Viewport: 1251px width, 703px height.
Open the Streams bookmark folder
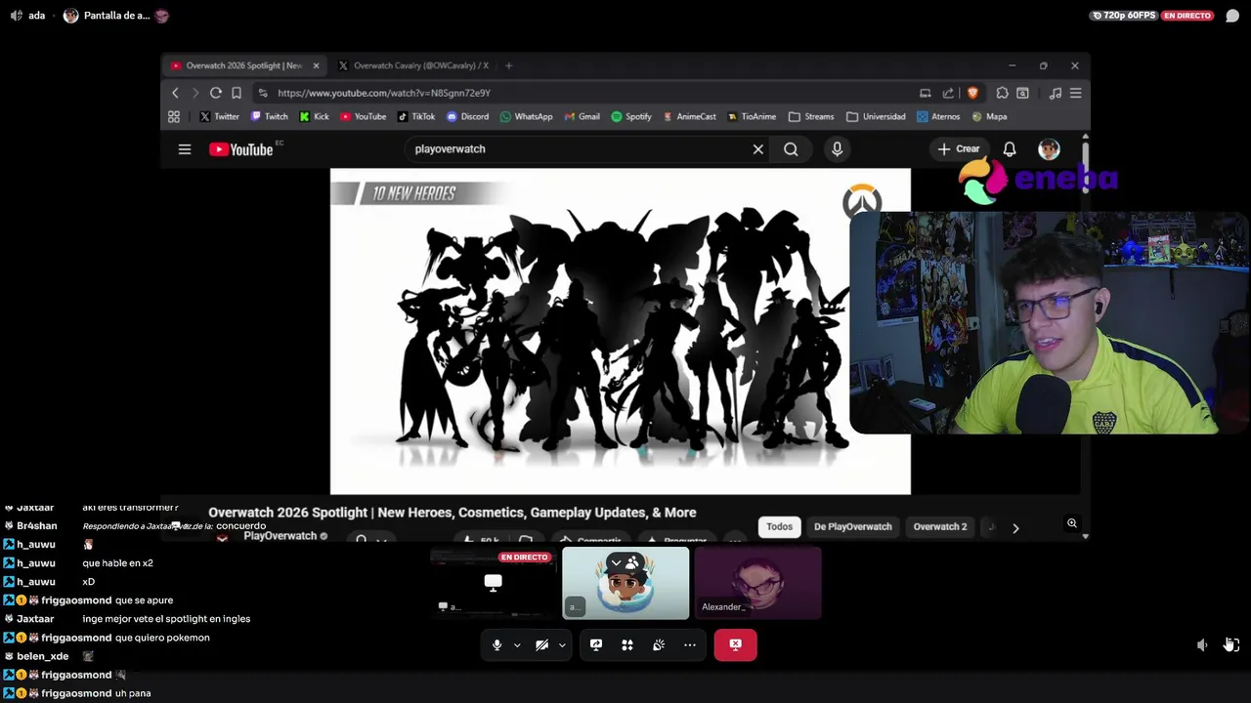click(x=811, y=116)
